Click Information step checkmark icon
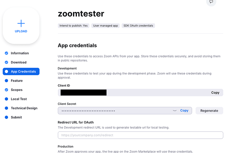Viewport: 231px width, 153px height. (x=6, y=53)
